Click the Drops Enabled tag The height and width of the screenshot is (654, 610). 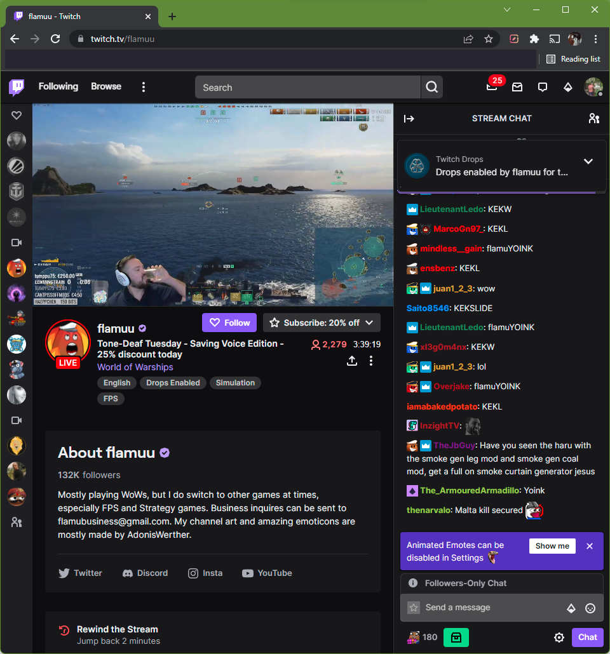(x=173, y=383)
